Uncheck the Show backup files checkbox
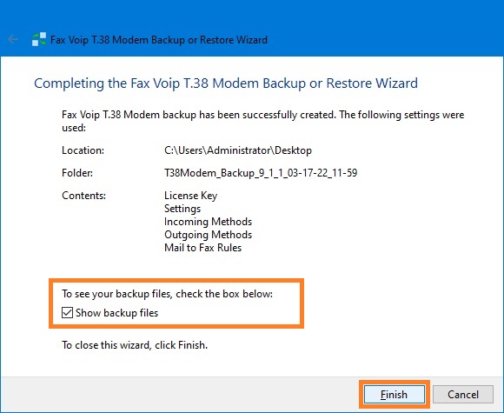Viewport: 504px width, 413px height. pyautogui.click(x=67, y=313)
